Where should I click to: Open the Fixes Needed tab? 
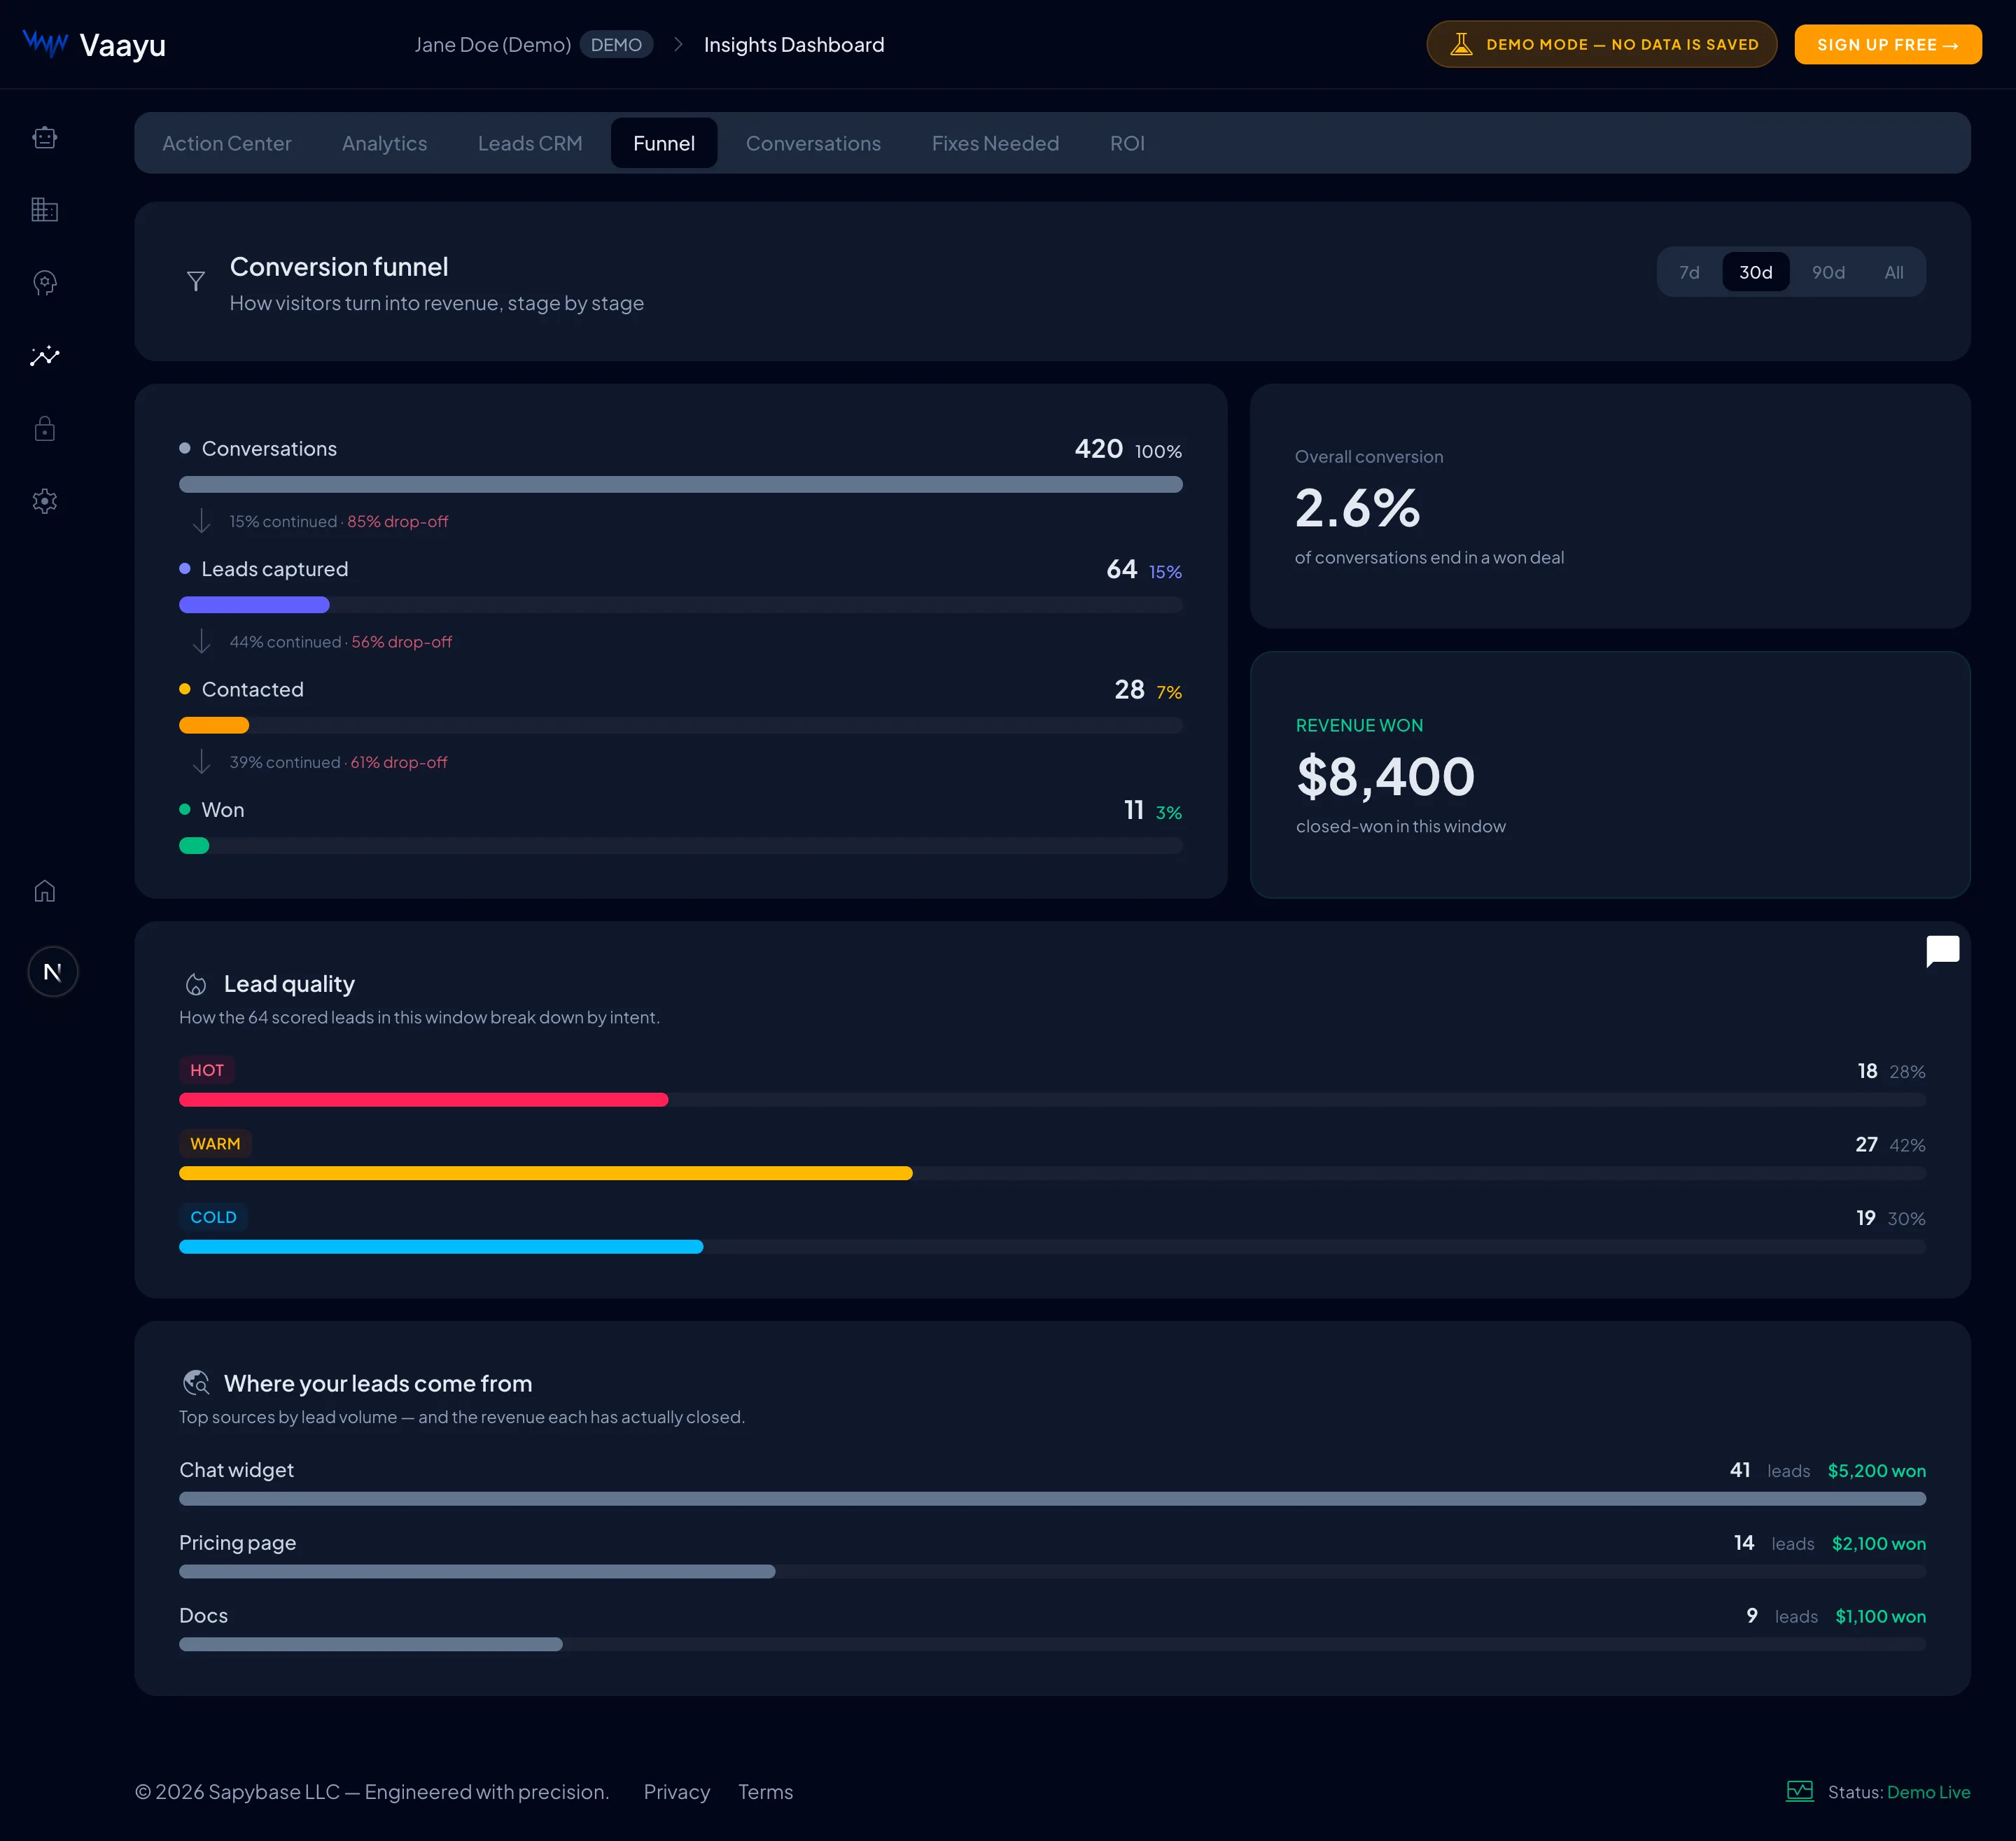[995, 143]
